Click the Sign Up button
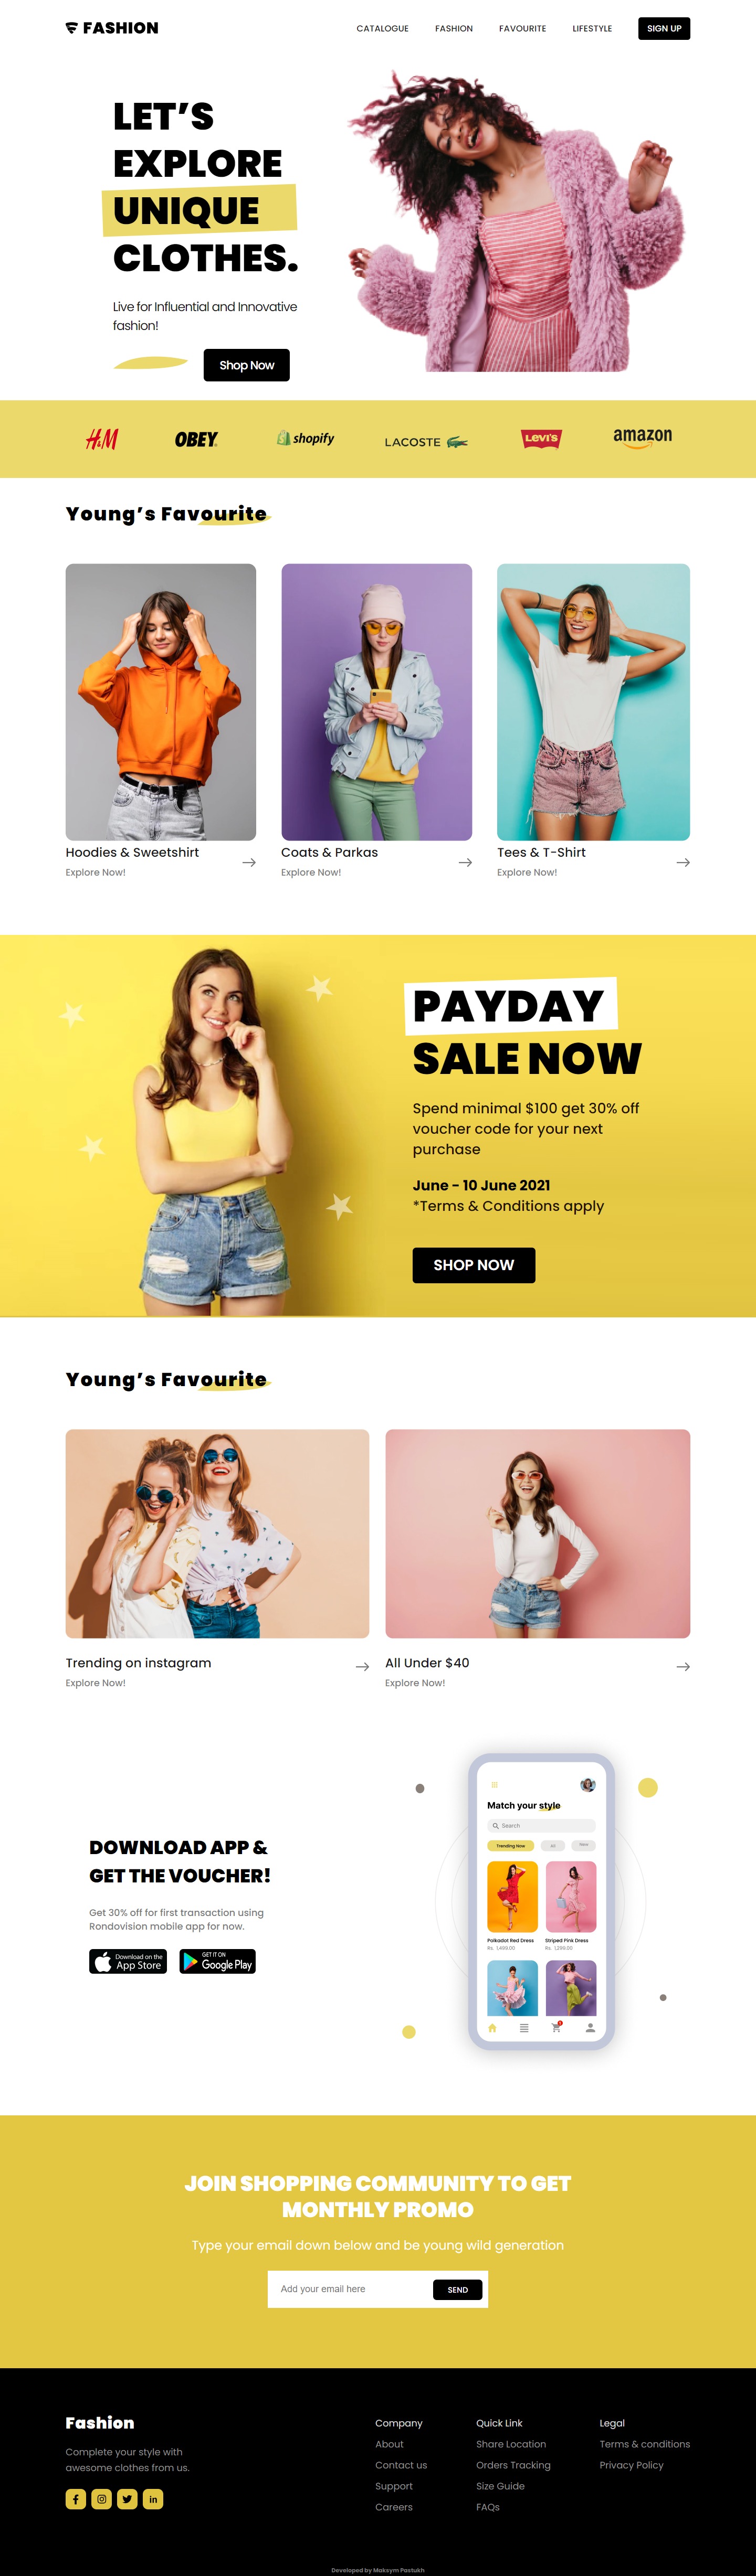756x2576 pixels. (664, 28)
